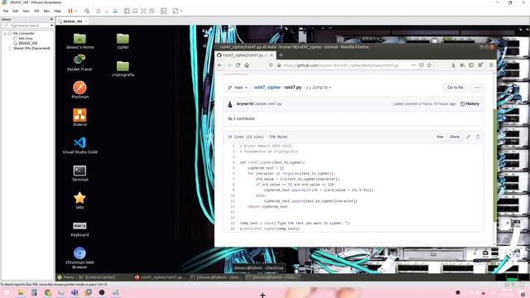Open the Keyboard desktop shortcut
530x298 pixels.
(79, 228)
